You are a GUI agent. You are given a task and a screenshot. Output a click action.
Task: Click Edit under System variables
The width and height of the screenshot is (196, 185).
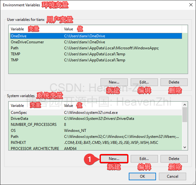point(144,159)
